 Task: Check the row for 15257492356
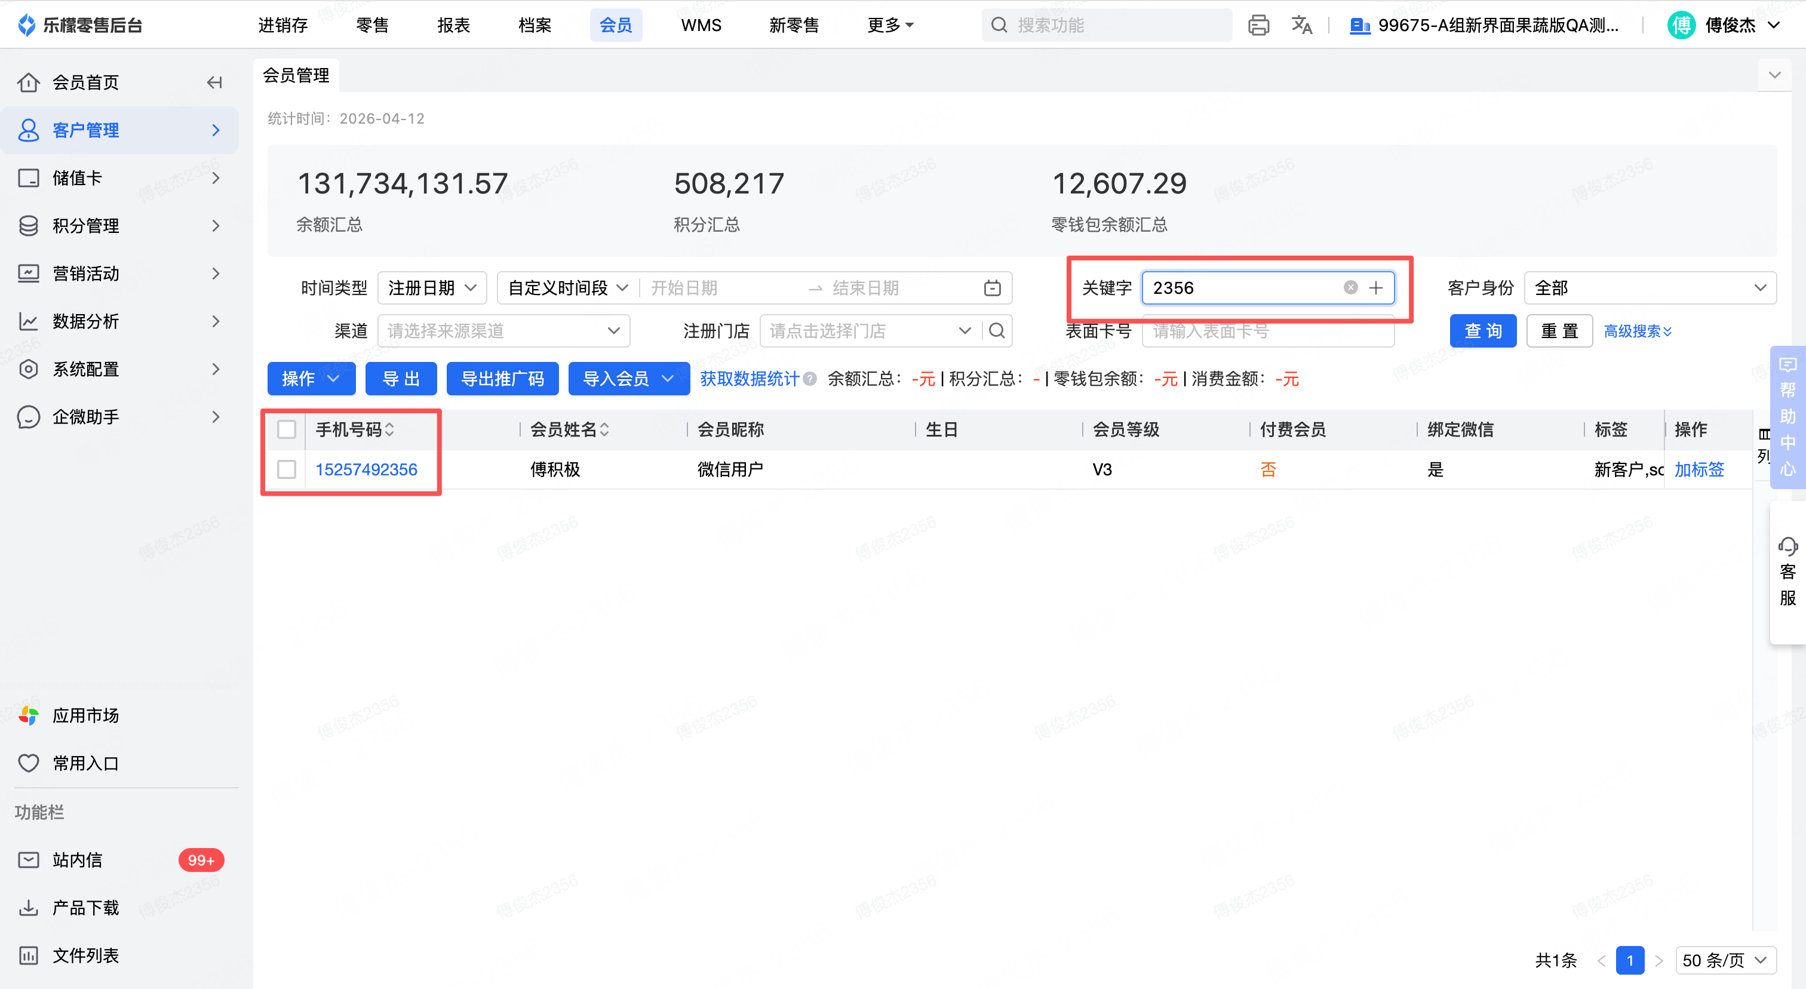(x=286, y=469)
